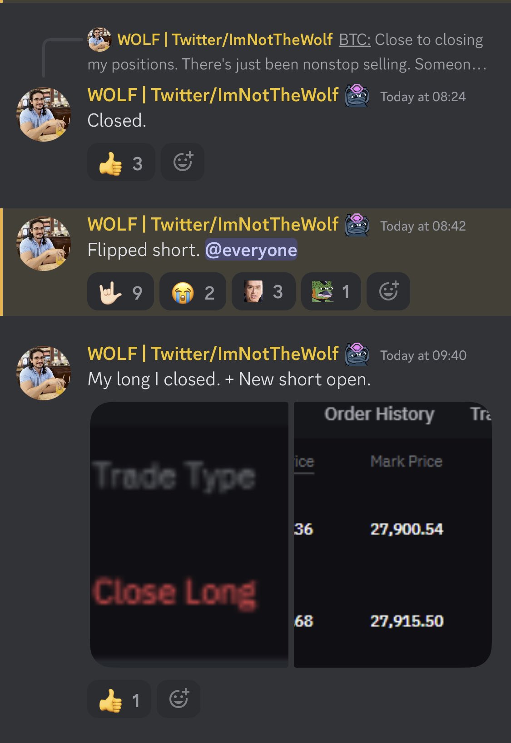Open the Close Long trade type image
Viewport: 511px width, 743px height.
tap(189, 535)
